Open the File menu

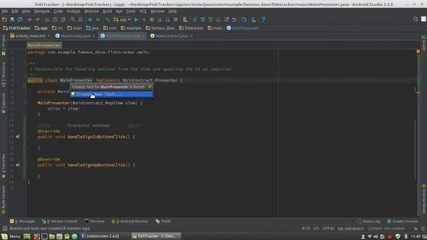pyautogui.click(x=5, y=11)
